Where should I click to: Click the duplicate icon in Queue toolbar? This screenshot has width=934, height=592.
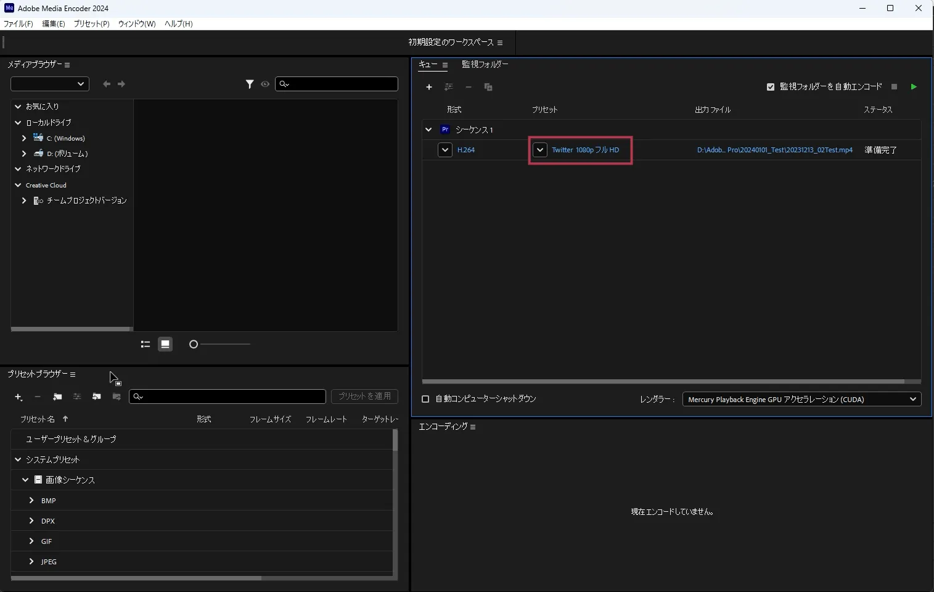(488, 87)
